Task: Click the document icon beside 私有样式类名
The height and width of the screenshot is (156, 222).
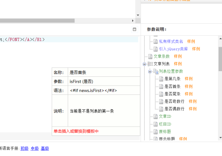Action: (155, 41)
